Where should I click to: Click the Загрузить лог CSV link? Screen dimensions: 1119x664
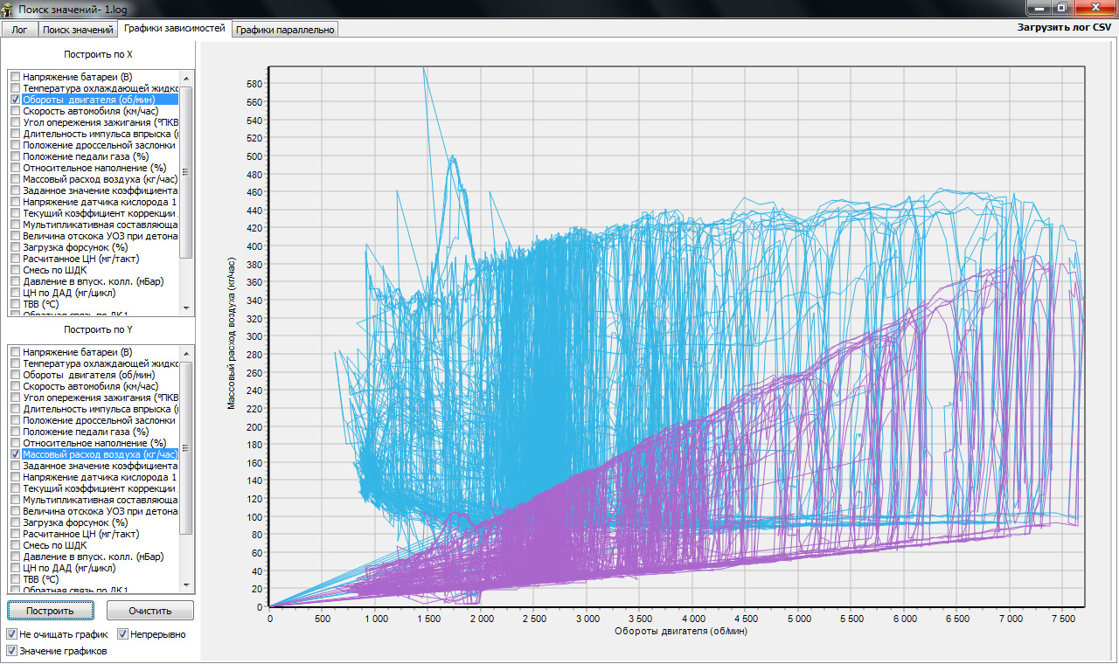(x=1064, y=27)
